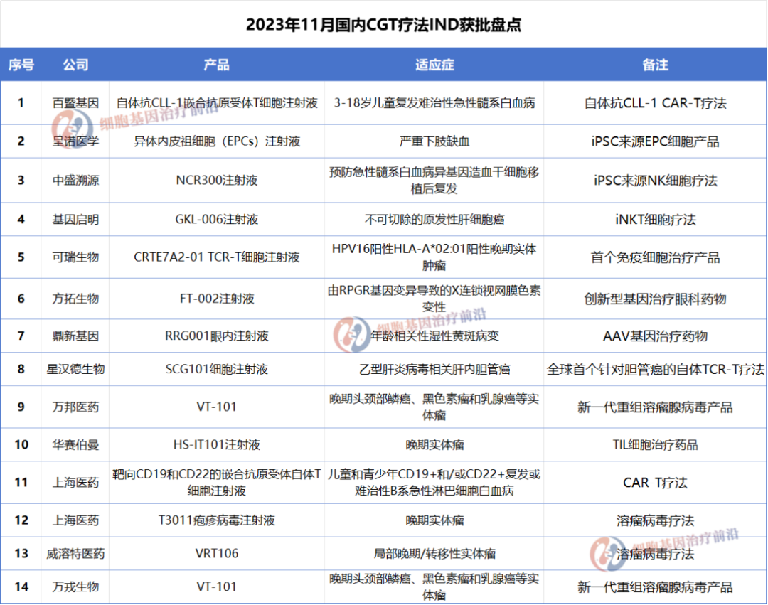The image size is (768, 605).
Task: Click the '产品' column header
Action: click(x=216, y=65)
